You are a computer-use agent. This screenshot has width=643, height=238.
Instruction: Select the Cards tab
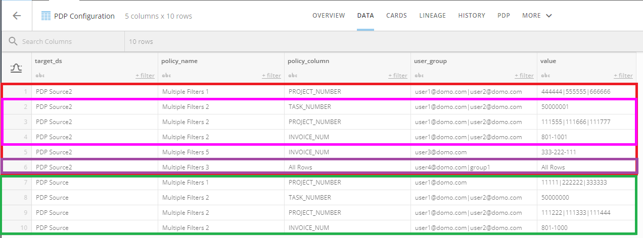coord(396,16)
